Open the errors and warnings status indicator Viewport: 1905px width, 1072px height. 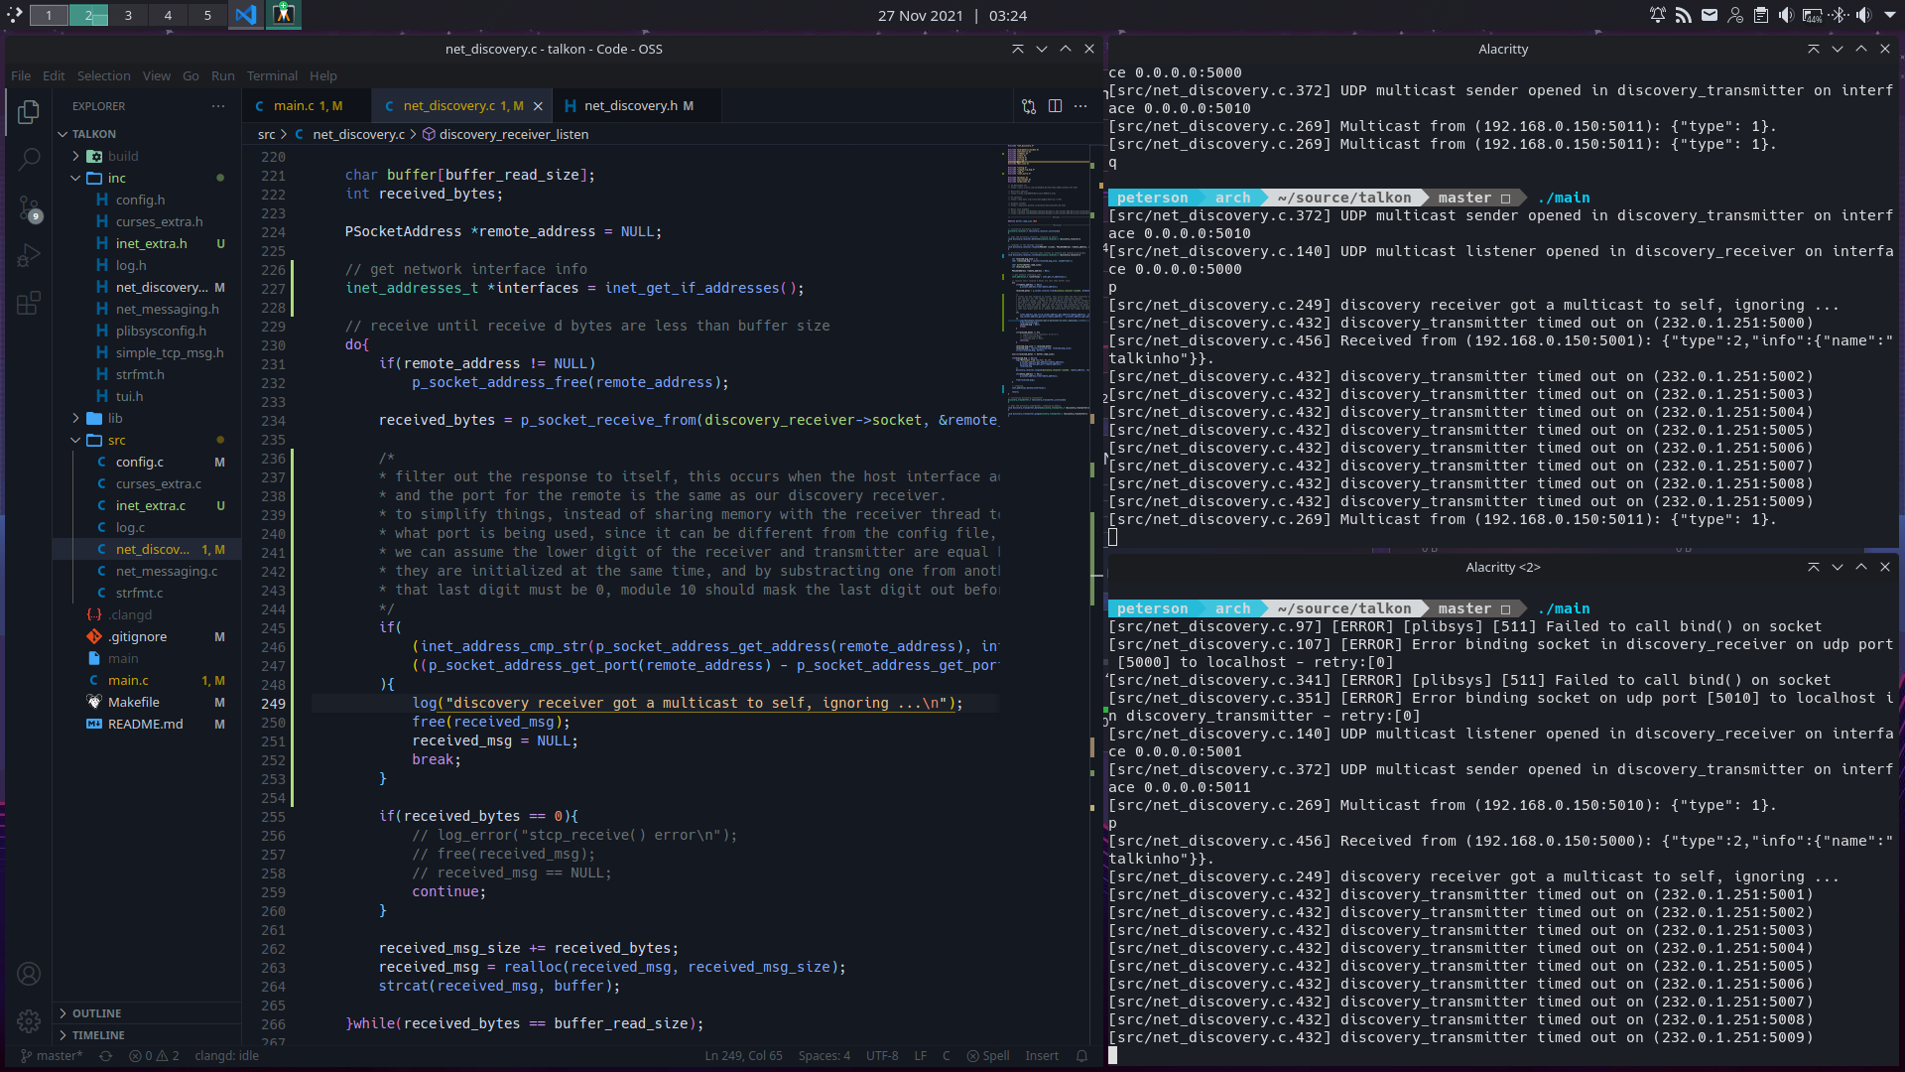coord(154,1056)
